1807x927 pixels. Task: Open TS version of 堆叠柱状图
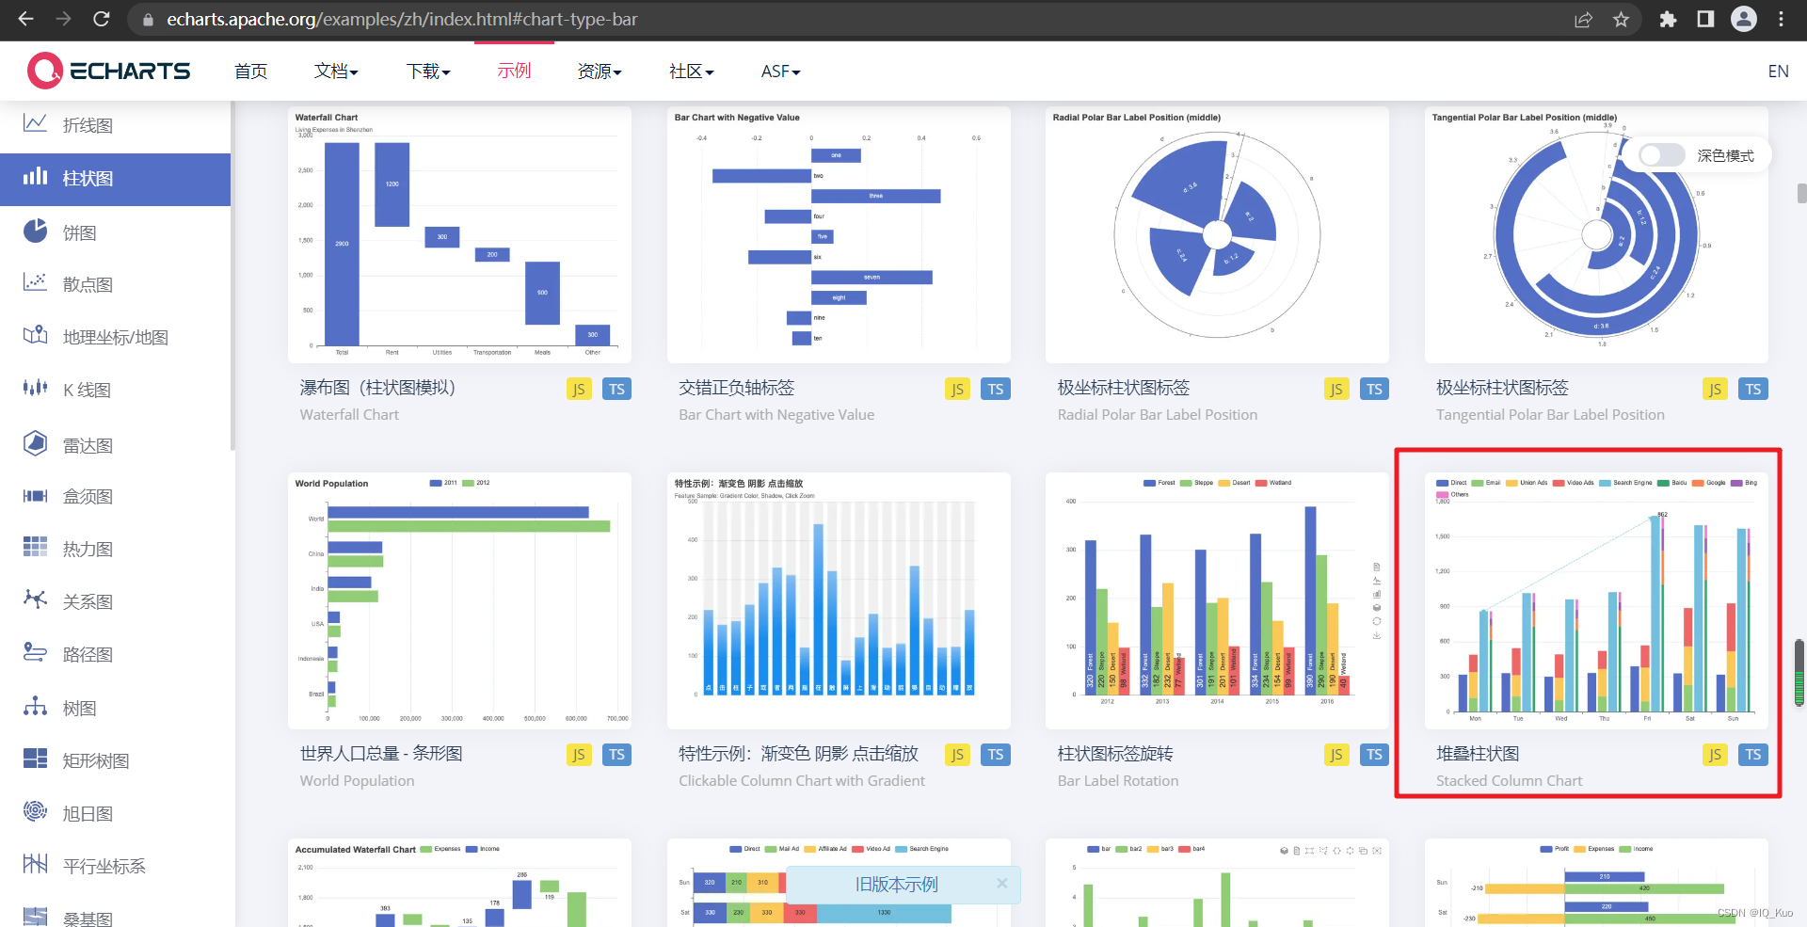(x=1753, y=755)
